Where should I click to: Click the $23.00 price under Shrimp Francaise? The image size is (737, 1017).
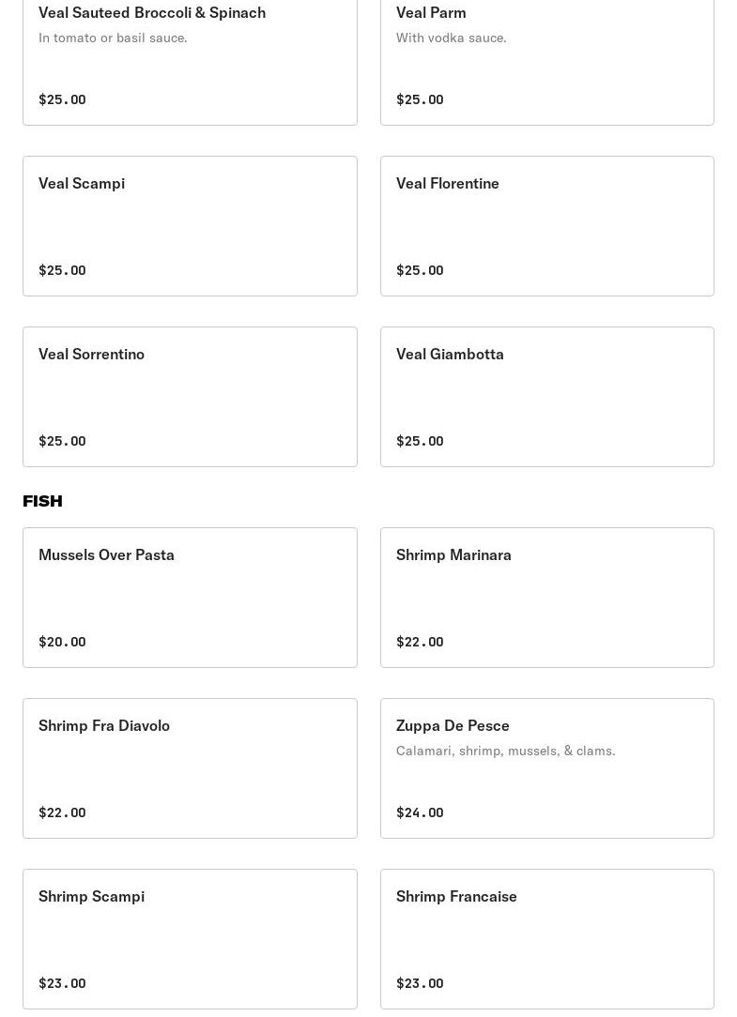coord(420,983)
